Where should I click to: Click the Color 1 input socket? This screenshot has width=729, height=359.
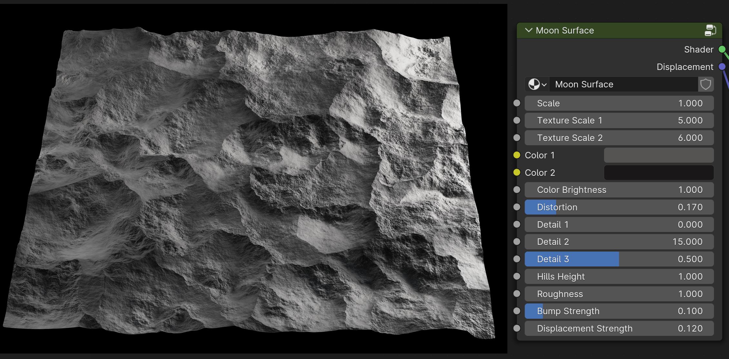click(x=517, y=155)
